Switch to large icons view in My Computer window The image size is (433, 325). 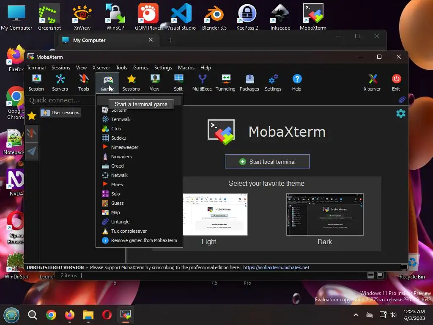(x=380, y=275)
